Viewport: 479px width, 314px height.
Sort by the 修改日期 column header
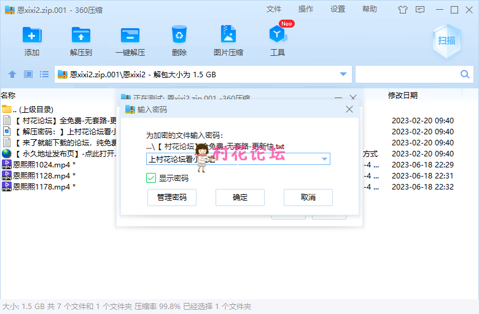coord(403,96)
